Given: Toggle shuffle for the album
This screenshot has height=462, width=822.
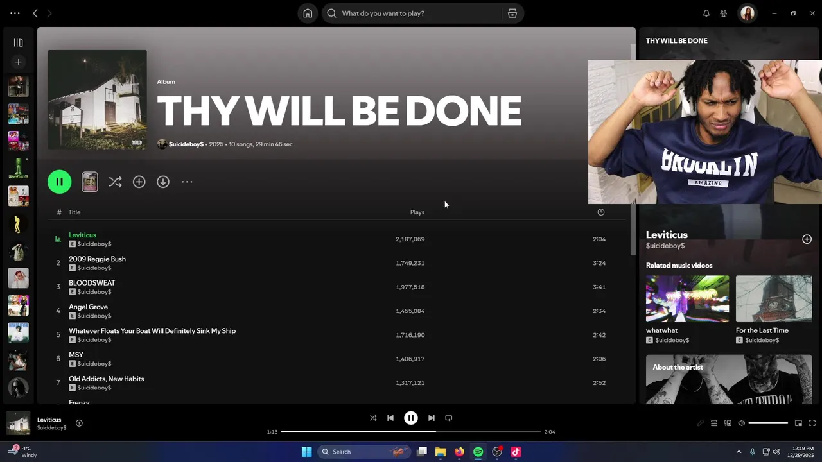Looking at the screenshot, I should [x=115, y=182].
